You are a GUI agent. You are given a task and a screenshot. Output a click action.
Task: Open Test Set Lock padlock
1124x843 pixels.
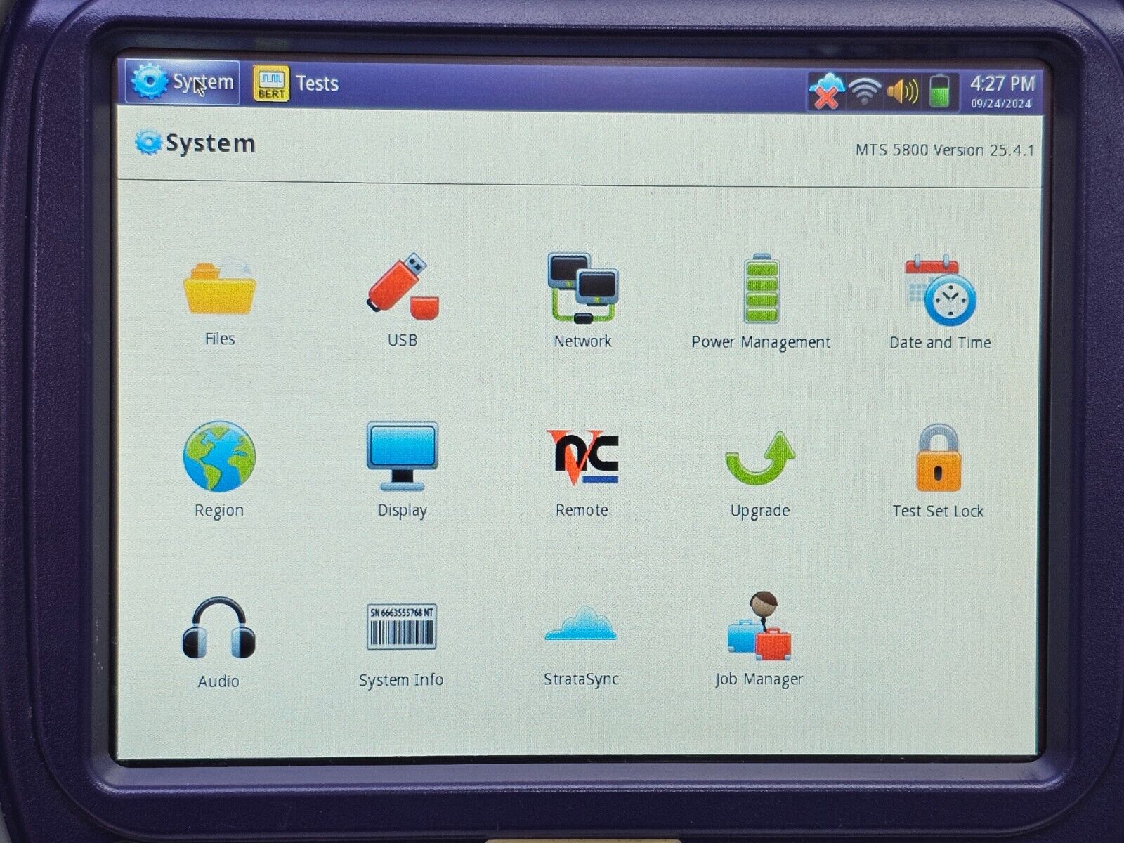click(x=938, y=459)
